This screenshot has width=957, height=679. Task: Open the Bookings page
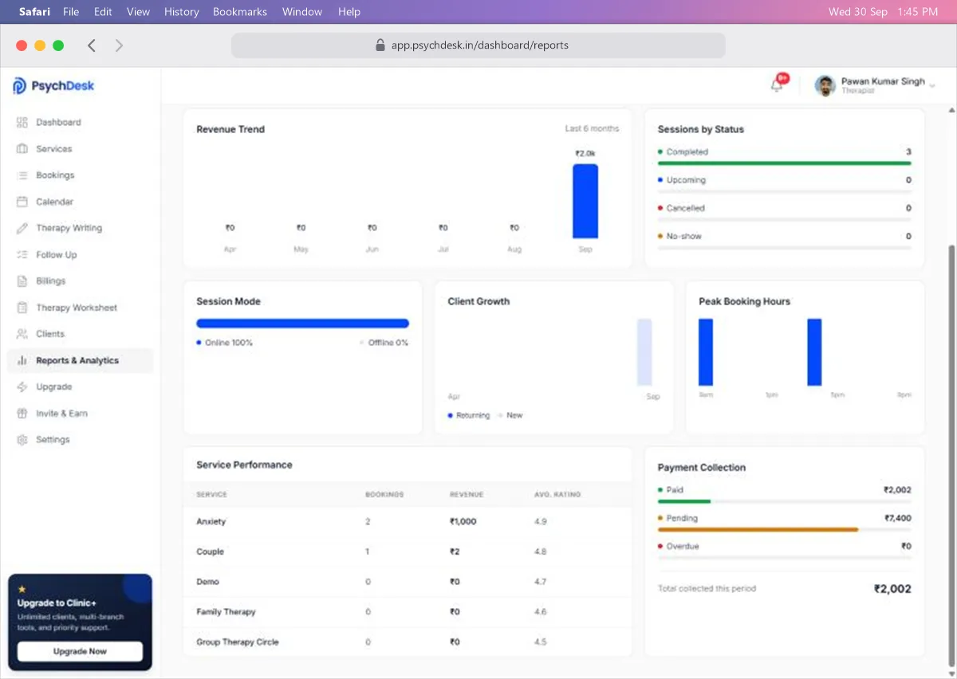[x=55, y=175]
